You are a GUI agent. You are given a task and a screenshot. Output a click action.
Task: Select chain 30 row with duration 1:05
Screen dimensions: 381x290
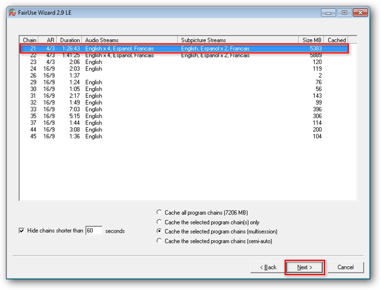pyautogui.click(x=184, y=89)
